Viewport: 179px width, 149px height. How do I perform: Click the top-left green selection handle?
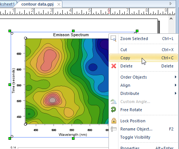(10, 31)
